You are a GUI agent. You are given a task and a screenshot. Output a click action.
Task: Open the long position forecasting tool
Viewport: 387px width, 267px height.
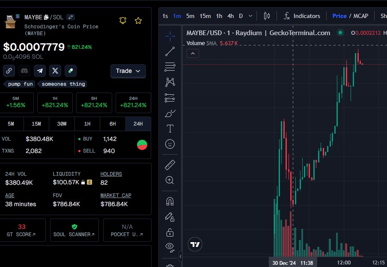pyautogui.click(x=170, y=98)
